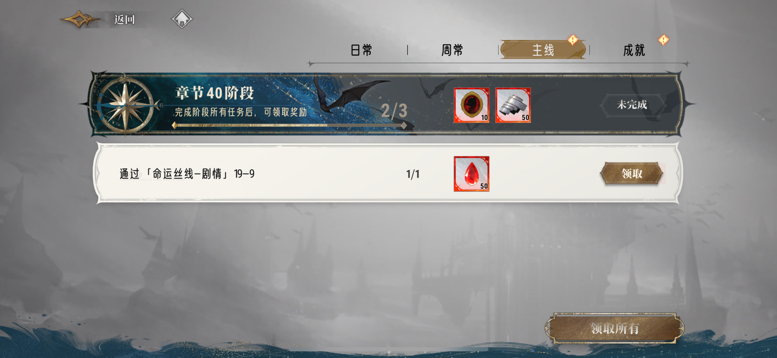
Task: Select the 主线 tab
Action: tap(543, 50)
